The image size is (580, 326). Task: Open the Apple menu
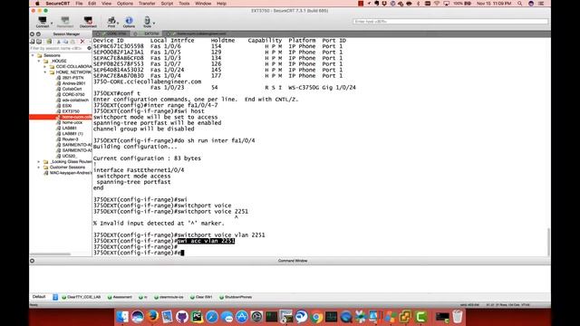coord(37,4)
